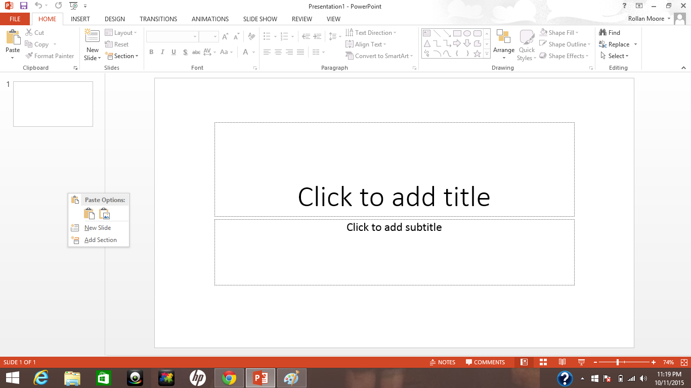This screenshot has width=691, height=388.
Task: Toggle Italic formatting
Action: pyautogui.click(x=162, y=52)
